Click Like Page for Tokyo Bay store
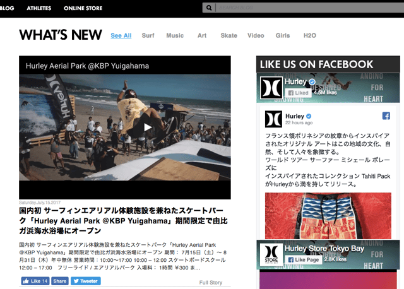 [304, 259]
